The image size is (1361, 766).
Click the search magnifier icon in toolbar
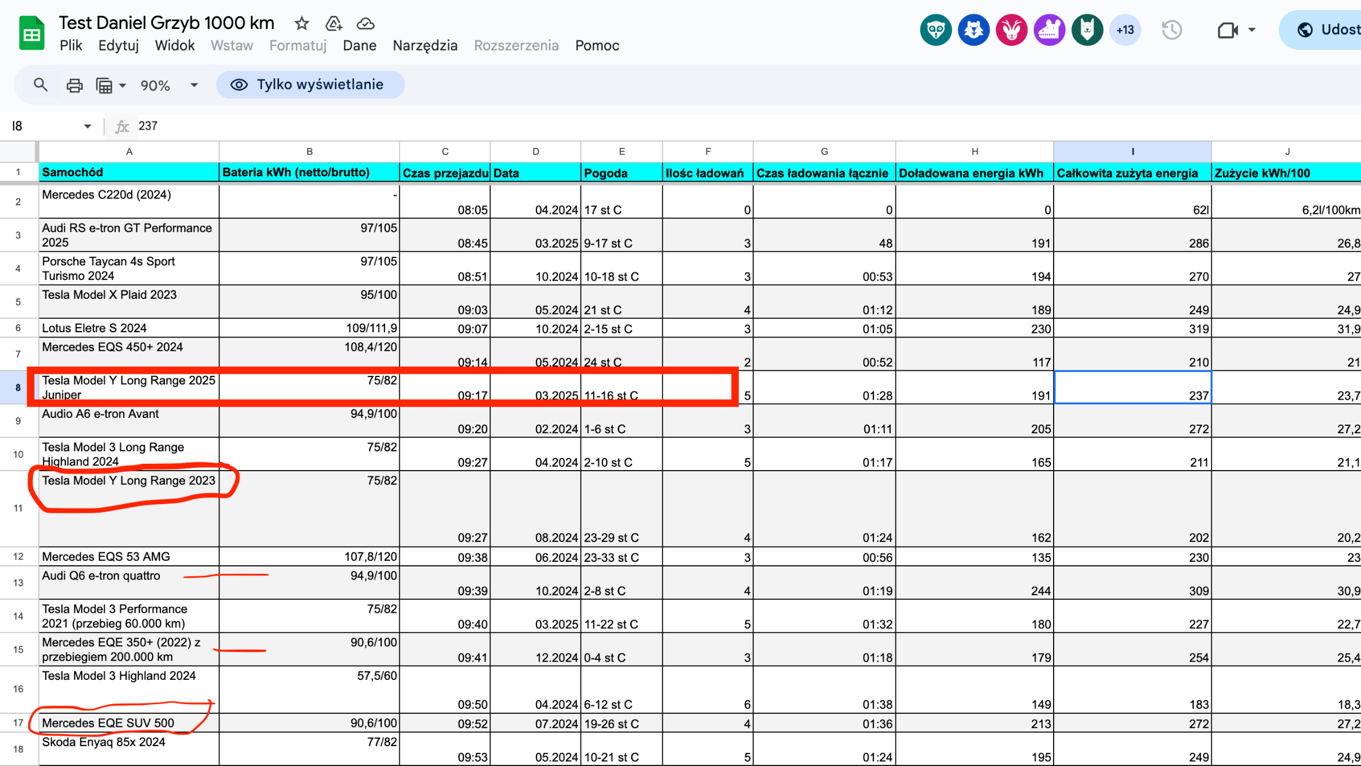coord(40,85)
